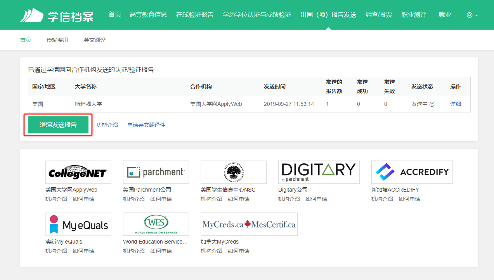Open 机构介绍 under World Education Services
The height and width of the screenshot is (280, 494).
point(134,251)
